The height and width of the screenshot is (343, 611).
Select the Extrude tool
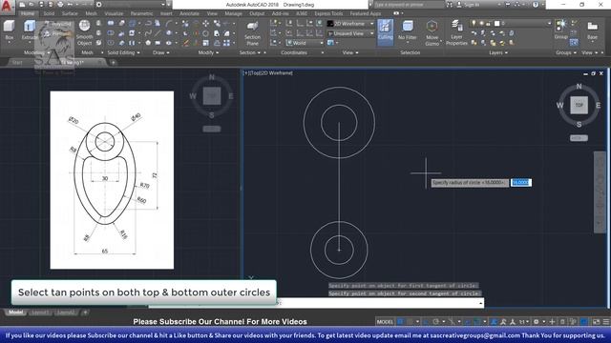pyautogui.click(x=29, y=30)
